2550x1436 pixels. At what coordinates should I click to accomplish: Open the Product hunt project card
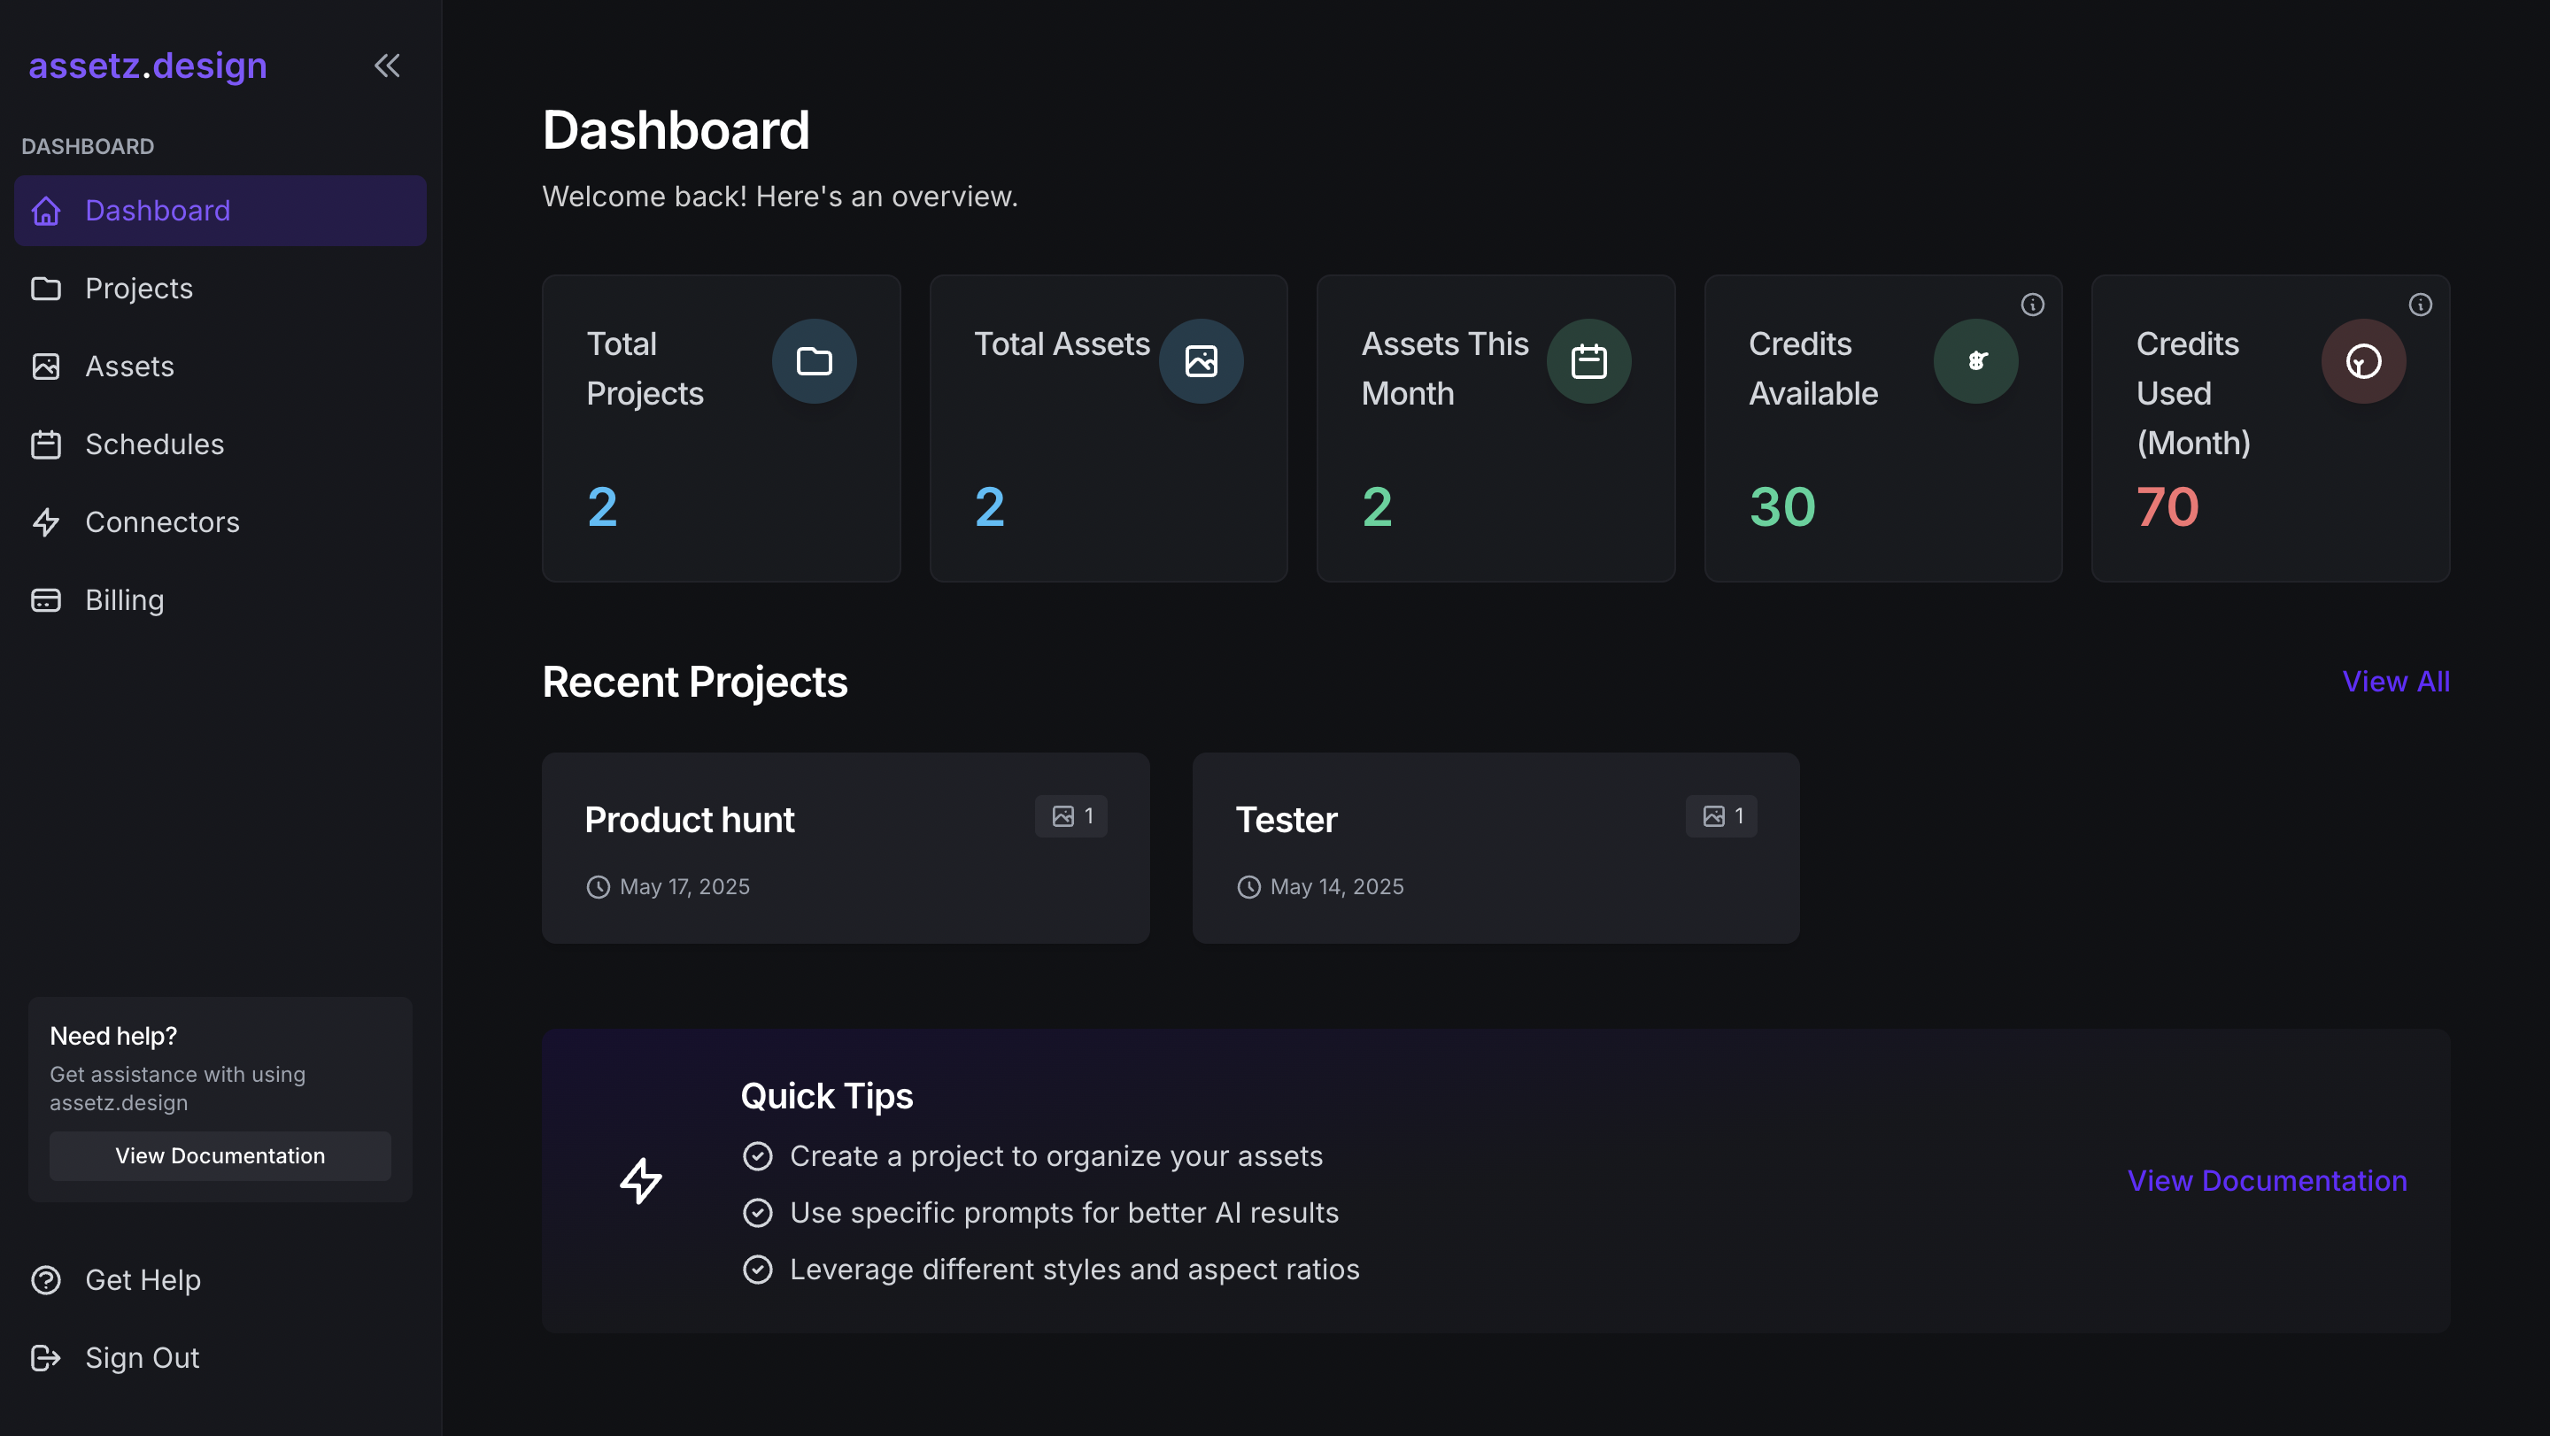[845, 847]
